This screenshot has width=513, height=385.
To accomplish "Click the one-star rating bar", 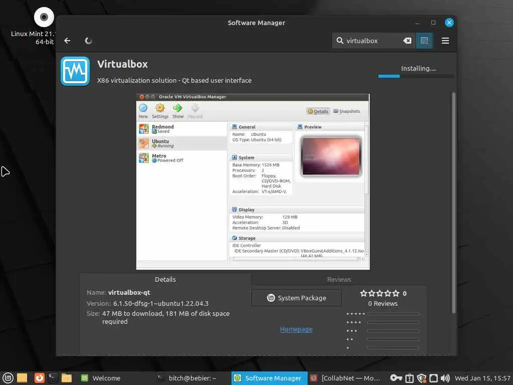I will (x=393, y=348).
